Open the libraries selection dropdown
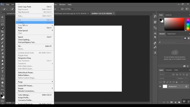 (x=171, y=38)
